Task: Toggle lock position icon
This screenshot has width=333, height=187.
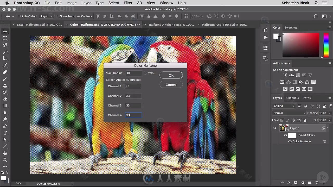Action: coord(293,120)
